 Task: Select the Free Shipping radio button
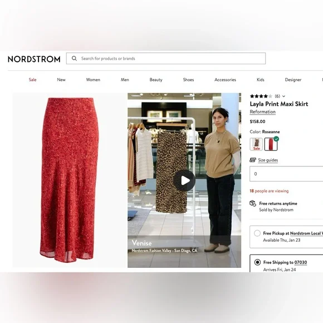(257, 262)
